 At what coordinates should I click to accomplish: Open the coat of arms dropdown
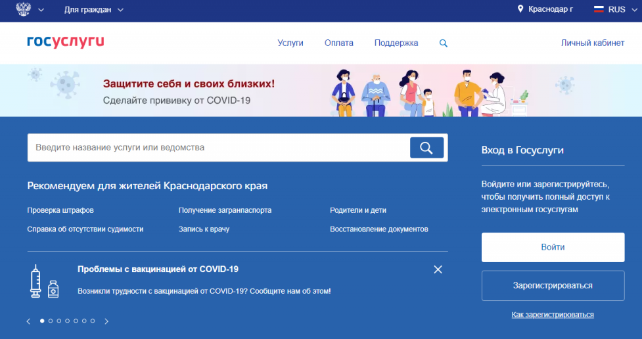coord(30,10)
